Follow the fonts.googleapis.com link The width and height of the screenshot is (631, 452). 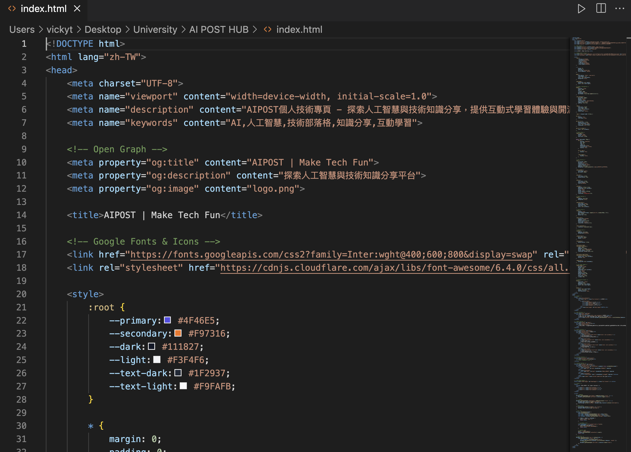click(x=331, y=254)
